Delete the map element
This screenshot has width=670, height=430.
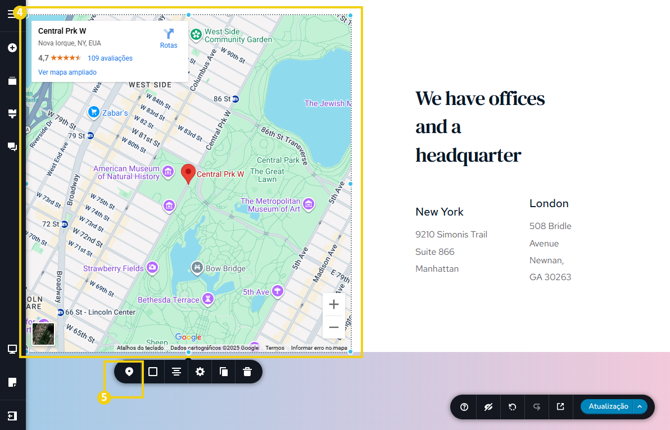click(247, 372)
